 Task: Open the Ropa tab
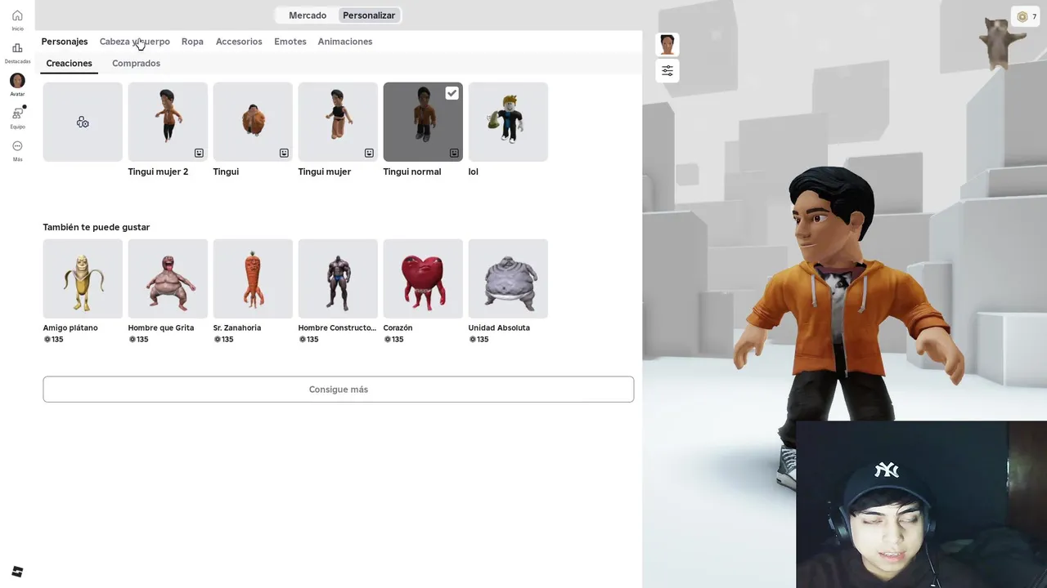192,42
